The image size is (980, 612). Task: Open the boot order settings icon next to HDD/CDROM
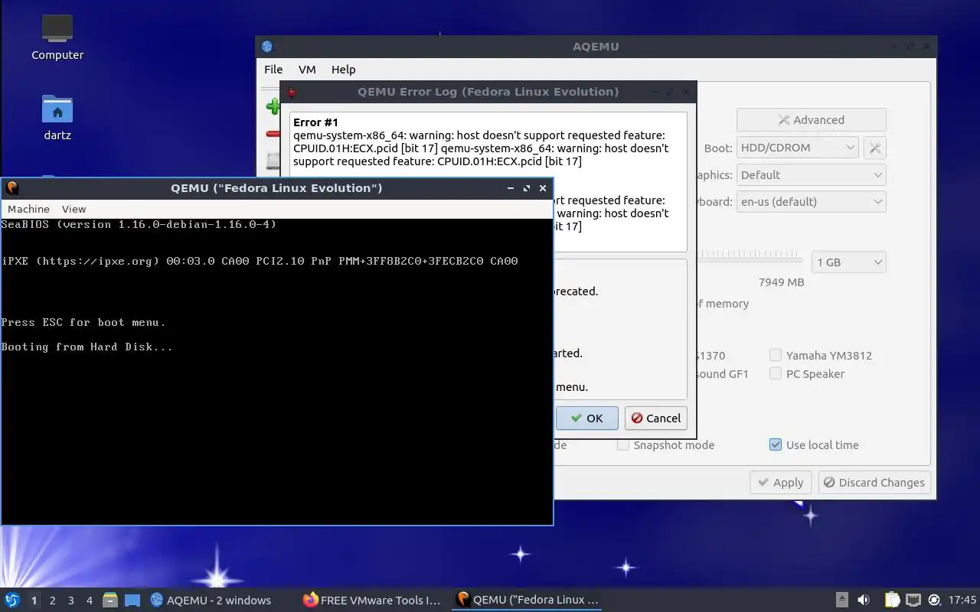tap(874, 148)
